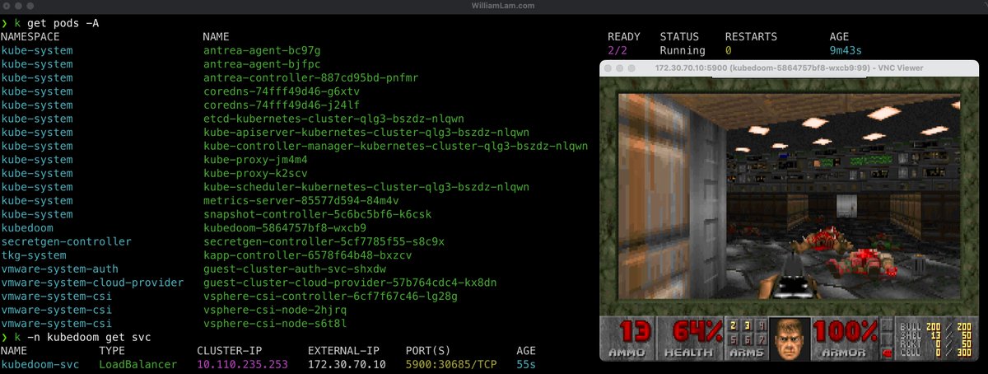Image resolution: width=988 pixels, height=374 pixels.
Task: Click pod snapshot-controller-5c6bc5bf6-k6csk
Action: coord(318,214)
